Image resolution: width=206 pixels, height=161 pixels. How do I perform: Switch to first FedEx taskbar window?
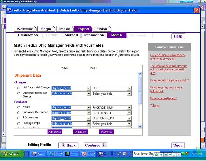(38, 154)
